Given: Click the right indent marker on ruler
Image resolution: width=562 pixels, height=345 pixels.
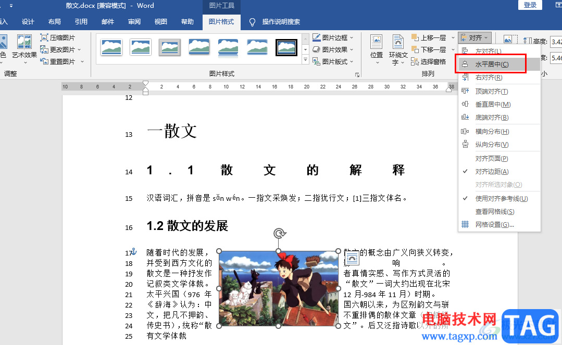Looking at the screenshot, I should pos(449,89).
